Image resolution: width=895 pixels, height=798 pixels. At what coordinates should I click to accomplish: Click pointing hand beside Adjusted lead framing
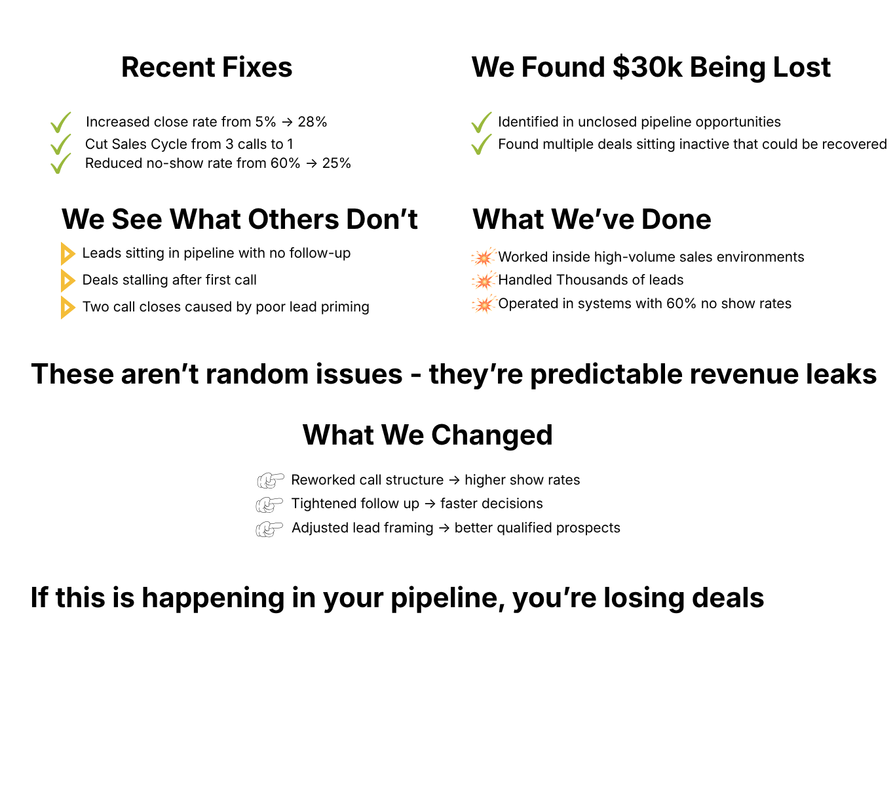tap(269, 529)
